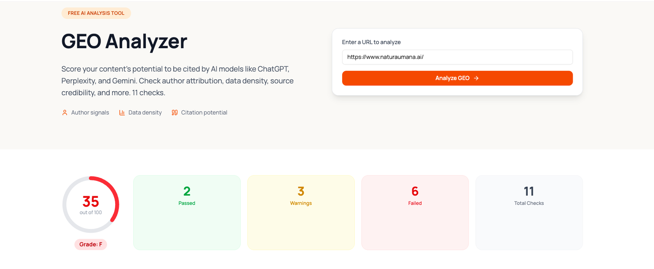
Task: Click the Author signals person icon
Action: 65,112
